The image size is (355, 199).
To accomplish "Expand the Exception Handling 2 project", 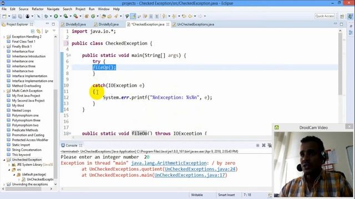I will click(4, 36).
